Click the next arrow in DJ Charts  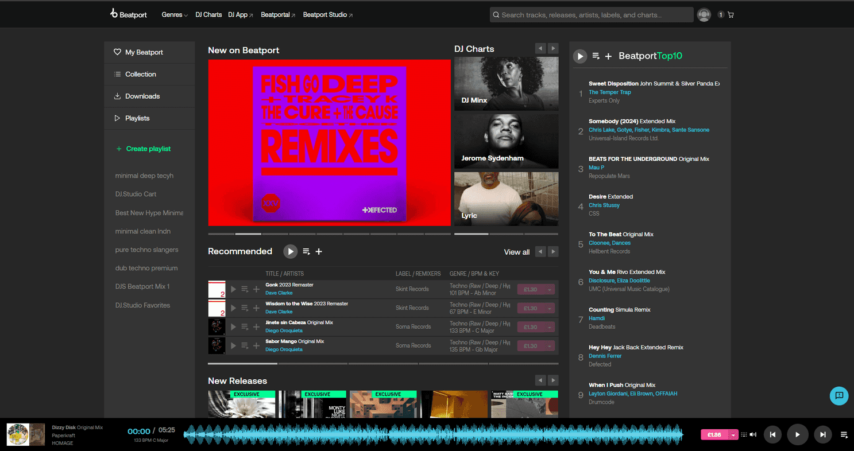(x=552, y=48)
